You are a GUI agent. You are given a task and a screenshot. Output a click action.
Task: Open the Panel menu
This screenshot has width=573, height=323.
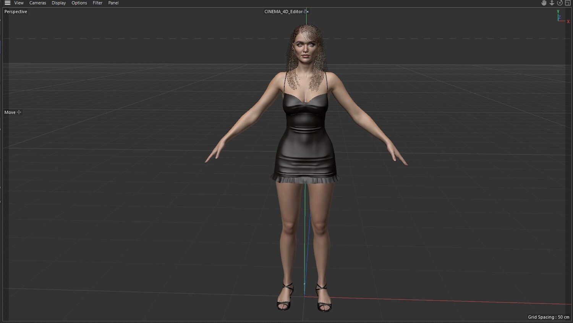coord(113,3)
